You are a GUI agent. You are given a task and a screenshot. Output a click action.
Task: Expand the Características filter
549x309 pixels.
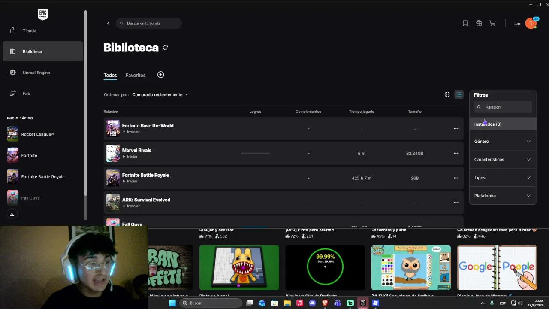pos(503,159)
